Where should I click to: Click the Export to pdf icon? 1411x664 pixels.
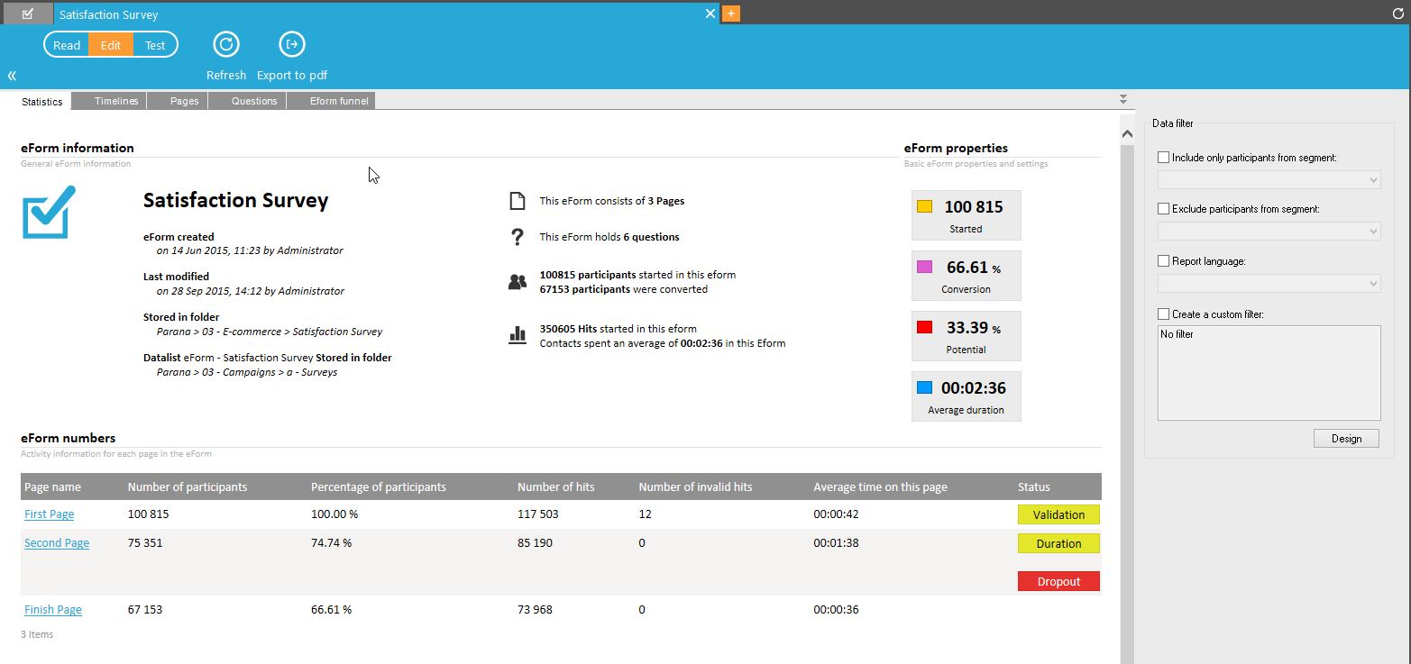pyautogui.click(x=292, y=44)
